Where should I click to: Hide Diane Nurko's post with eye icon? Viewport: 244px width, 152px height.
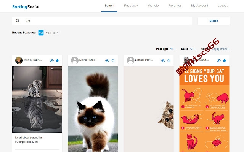107,60
